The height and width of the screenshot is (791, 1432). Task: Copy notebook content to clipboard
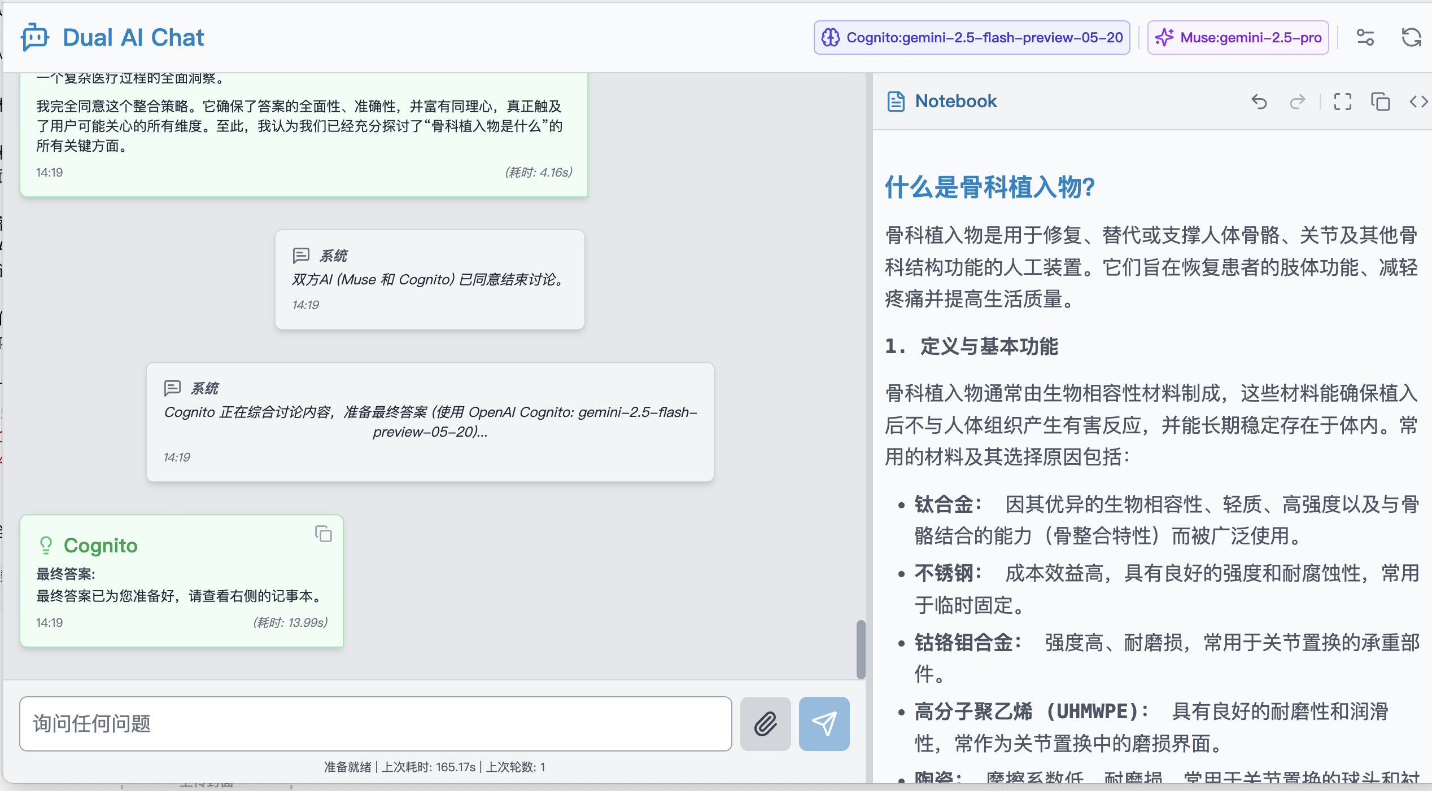pyautogui.click(x=1381, y=102)
